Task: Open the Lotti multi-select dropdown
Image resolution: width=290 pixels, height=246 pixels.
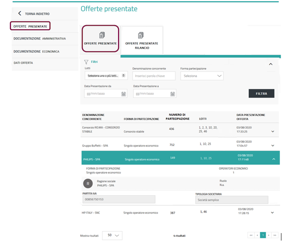Action: 106,76
